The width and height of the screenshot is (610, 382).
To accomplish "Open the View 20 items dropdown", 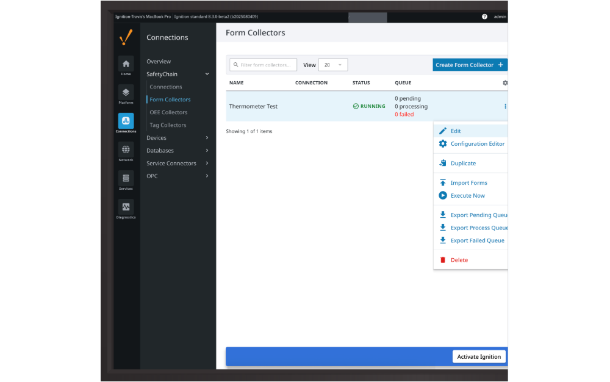I will 333,65.
